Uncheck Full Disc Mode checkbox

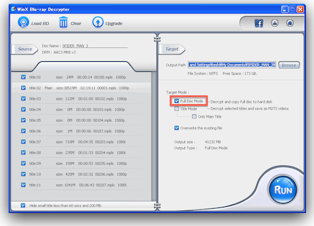coord(177,101)
